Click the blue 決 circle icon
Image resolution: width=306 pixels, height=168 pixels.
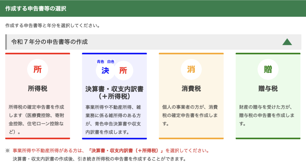(x=105, y=71)
